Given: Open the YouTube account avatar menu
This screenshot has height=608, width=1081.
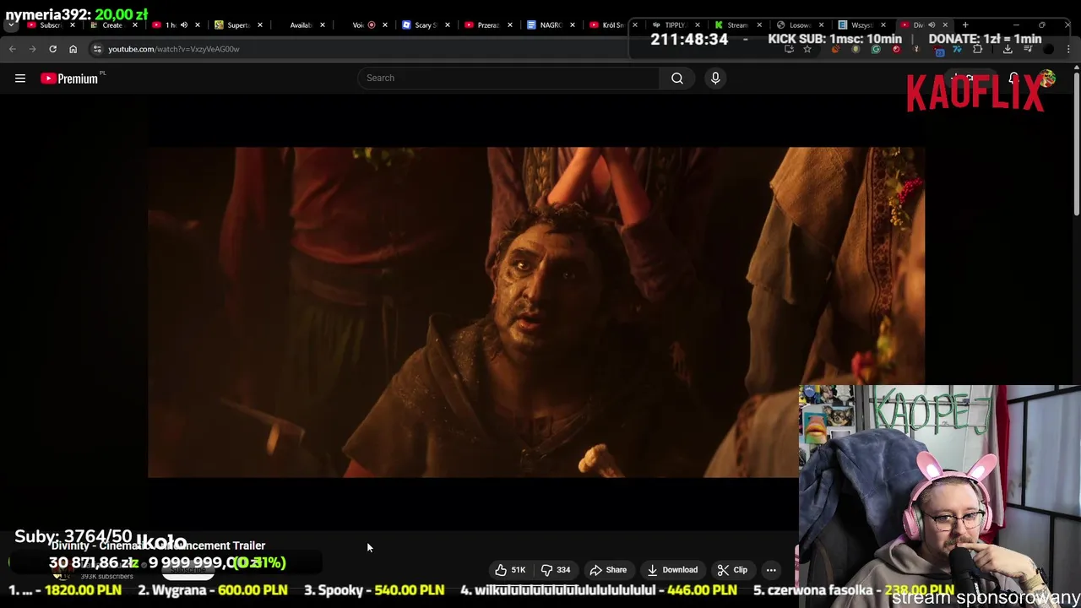Looking at the screenshot, I should click(1048, 79).
